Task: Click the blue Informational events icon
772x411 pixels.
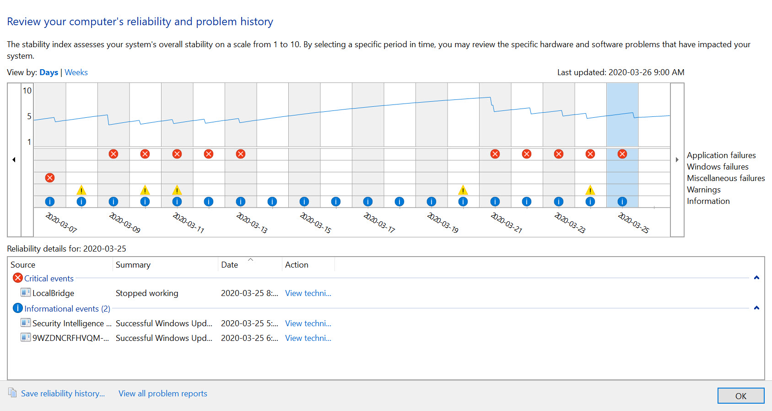Action: pos(18,308)
